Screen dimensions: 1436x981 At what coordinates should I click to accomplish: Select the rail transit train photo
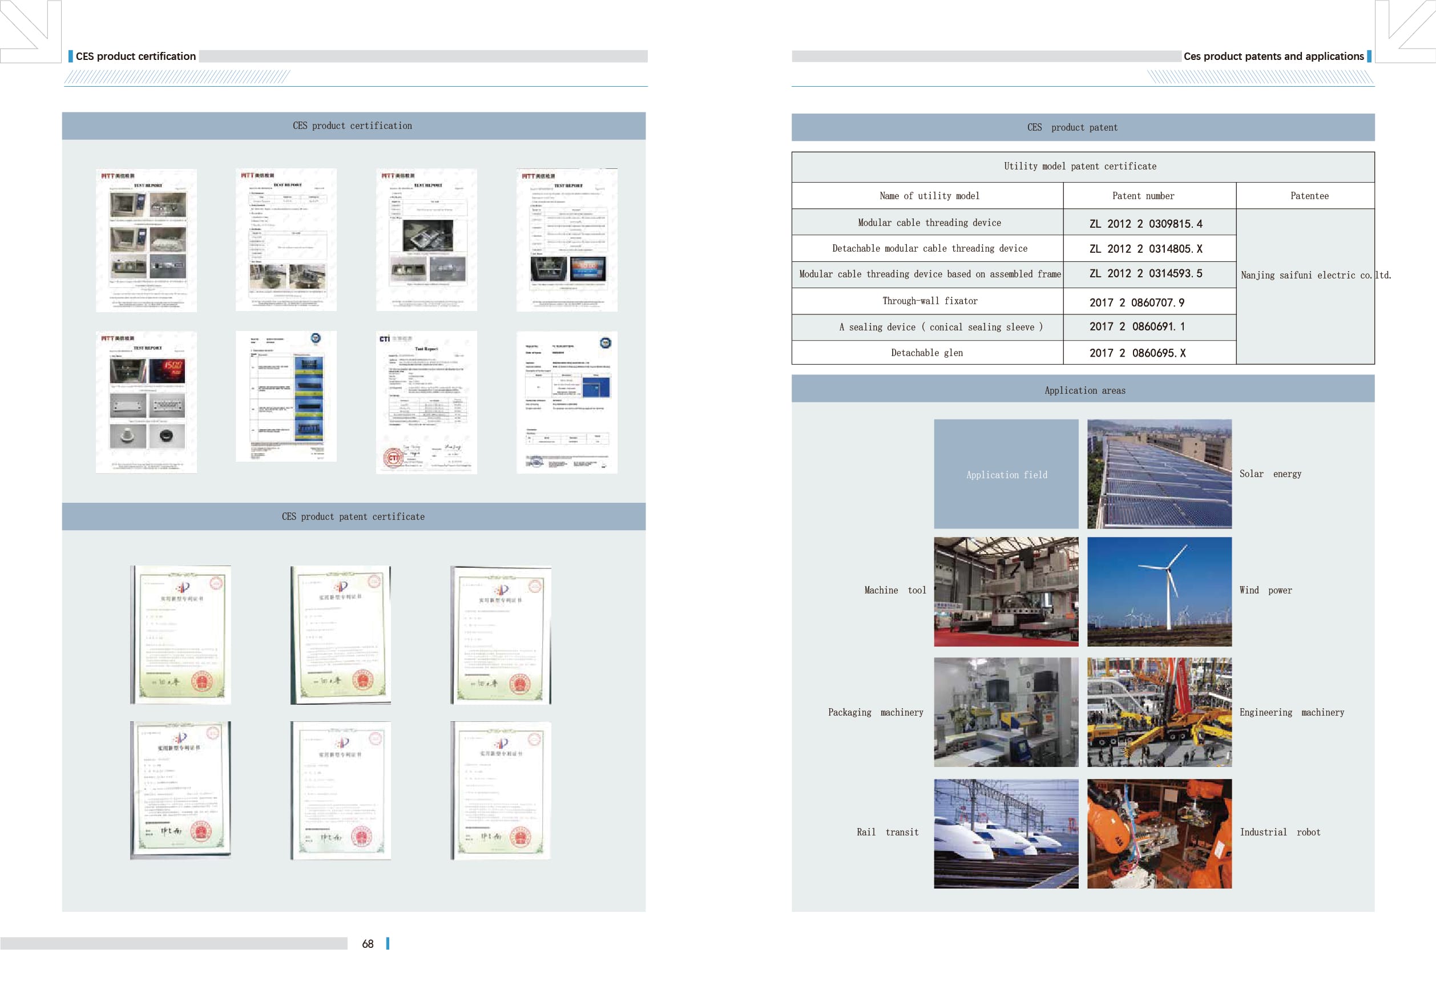pos(1006,833)
